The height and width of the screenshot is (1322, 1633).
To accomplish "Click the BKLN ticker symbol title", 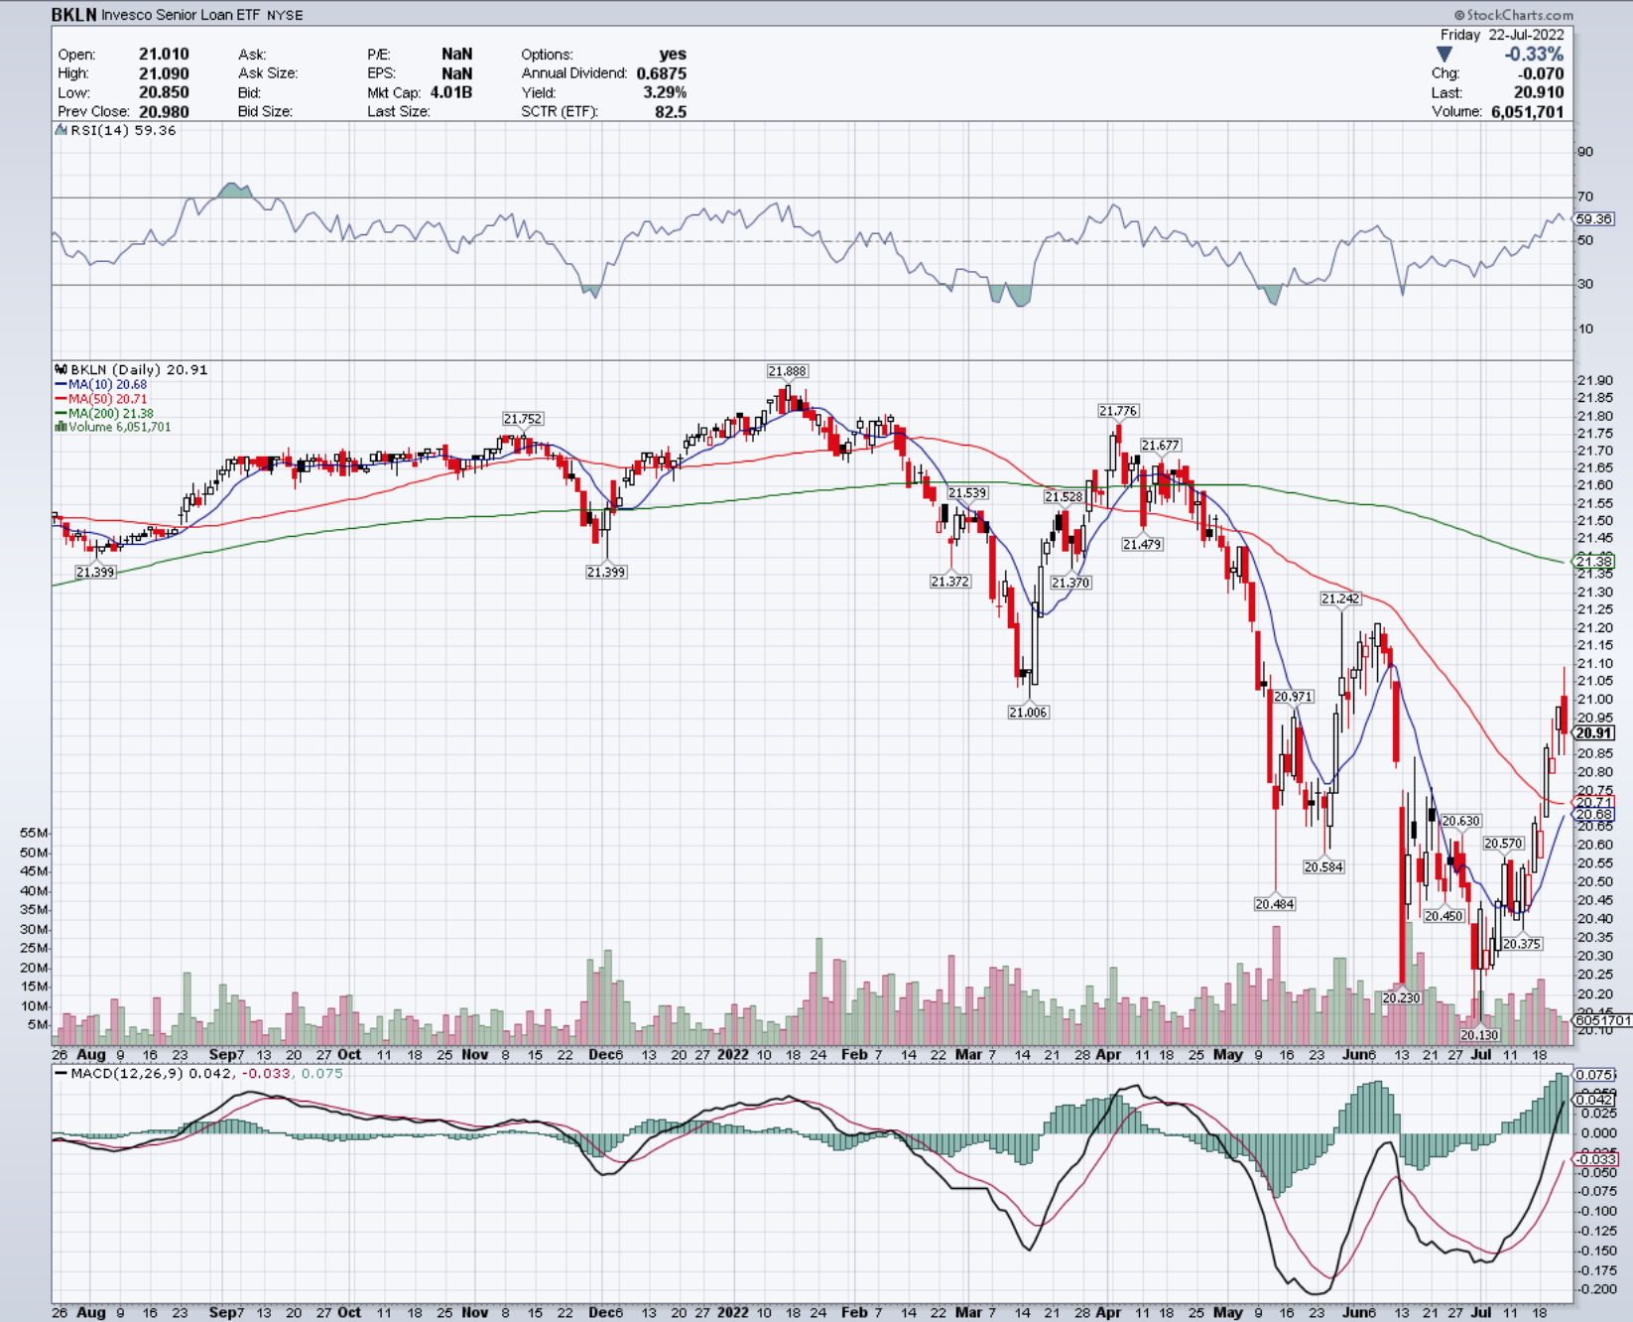I will click(x=73, y=15).
